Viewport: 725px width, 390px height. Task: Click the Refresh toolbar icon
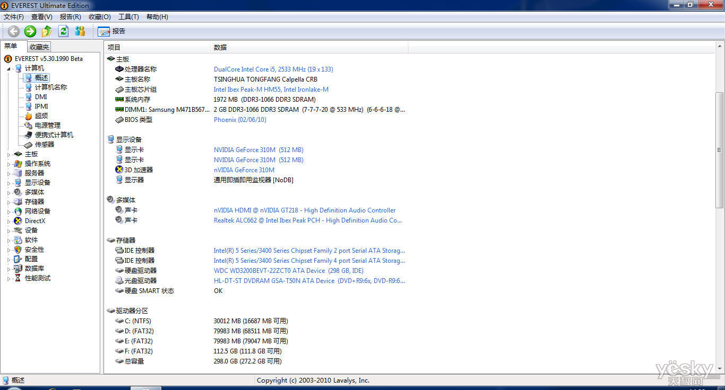(64, 31)
